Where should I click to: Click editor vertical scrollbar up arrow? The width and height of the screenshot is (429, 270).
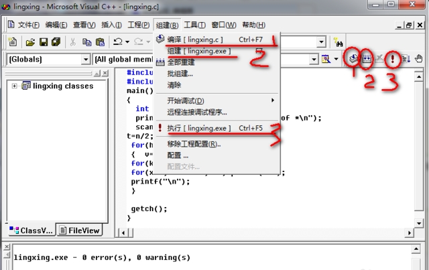(419, 77)
